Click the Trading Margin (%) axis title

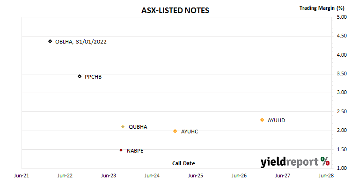coord(322,8)
